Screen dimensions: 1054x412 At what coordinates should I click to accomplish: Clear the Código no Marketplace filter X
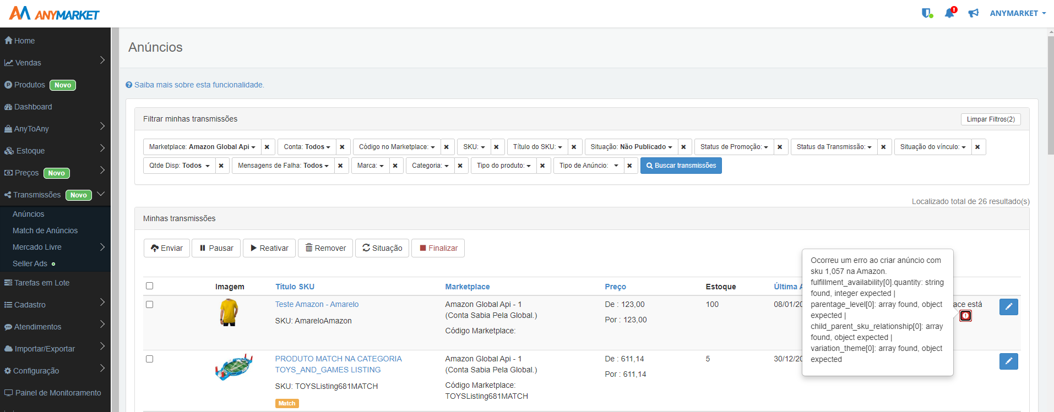(x=447, y=147)
